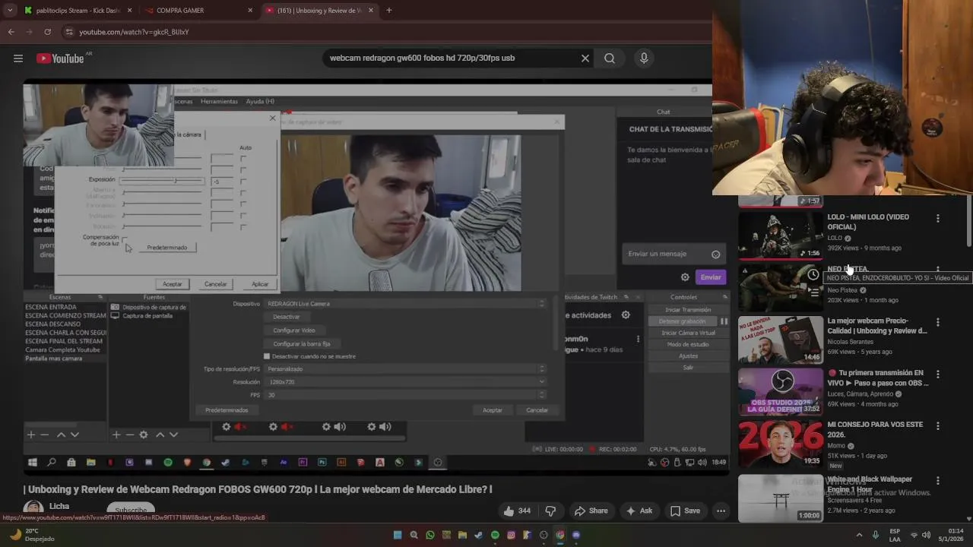Open browser tab search dropdown
This screenshot has height=547, width=973.
click(x=10, y=11)
